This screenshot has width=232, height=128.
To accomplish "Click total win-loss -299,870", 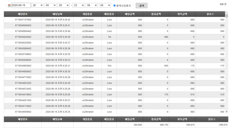I will point(223,125).
